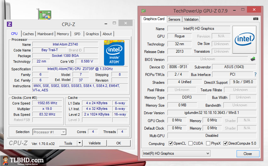Click the DirectX Support value 9.0c / SM5.0
The image size is (268, 166).
coord(243,82)
